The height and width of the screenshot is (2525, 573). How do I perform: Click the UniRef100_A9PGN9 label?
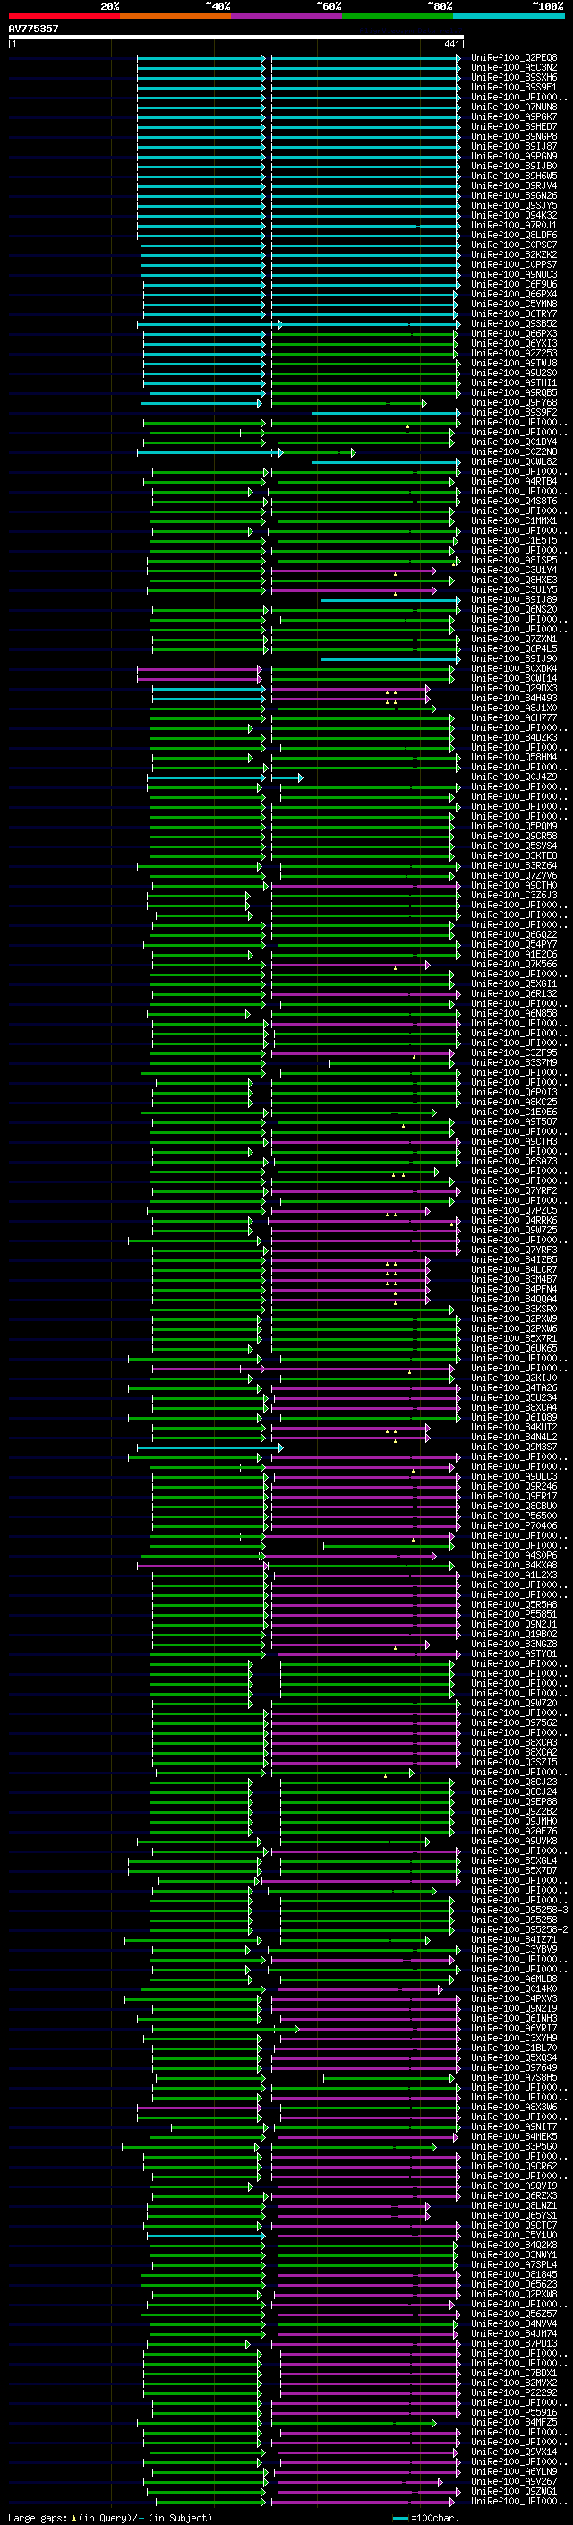(513, 156)
